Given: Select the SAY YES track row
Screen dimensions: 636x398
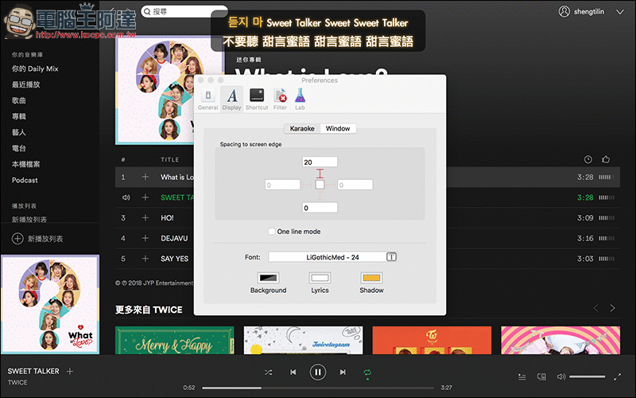Looking at the screenshot, I should click(x=367, y=259).
